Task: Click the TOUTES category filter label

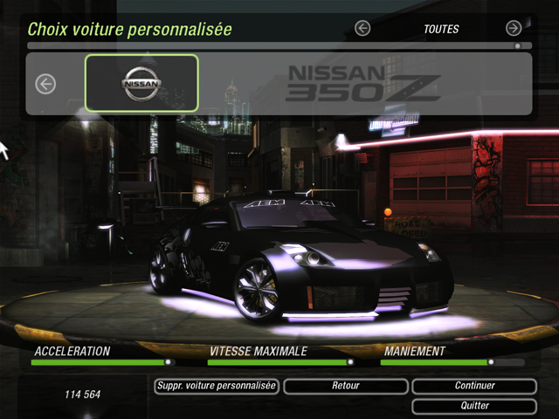Action: [x=441, y=29]
